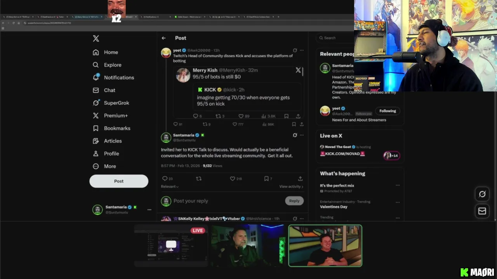Like yeet's post with 777 likes
This screenshot has height=279, width=497.
[x=238, y=124]
